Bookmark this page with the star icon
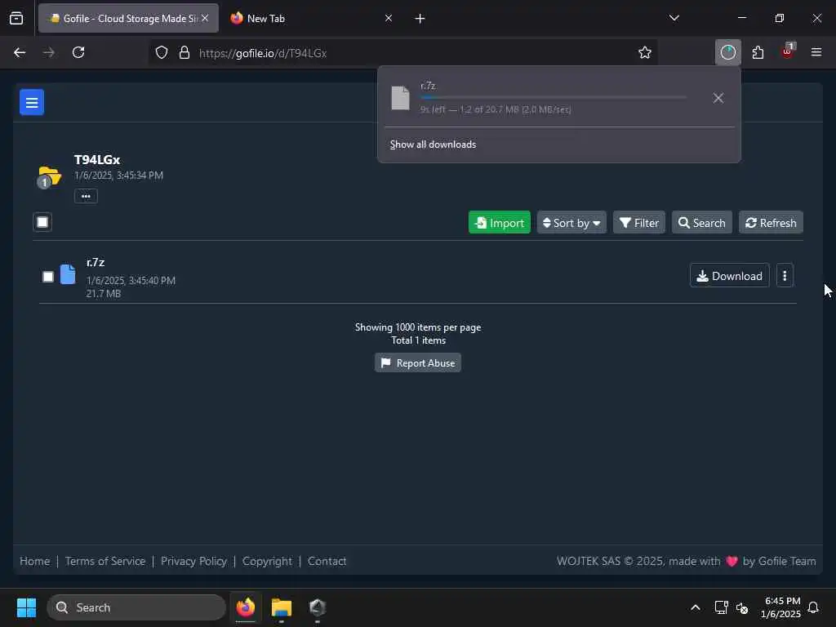Viewport: 836px width, 627px height. [x=645, y=52]
